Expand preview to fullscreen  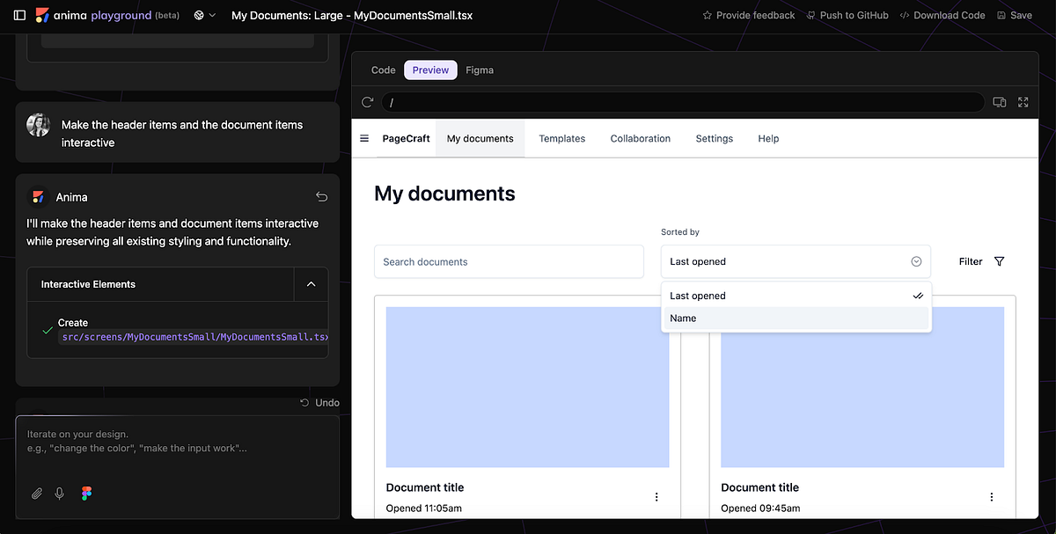[1023, 102]
